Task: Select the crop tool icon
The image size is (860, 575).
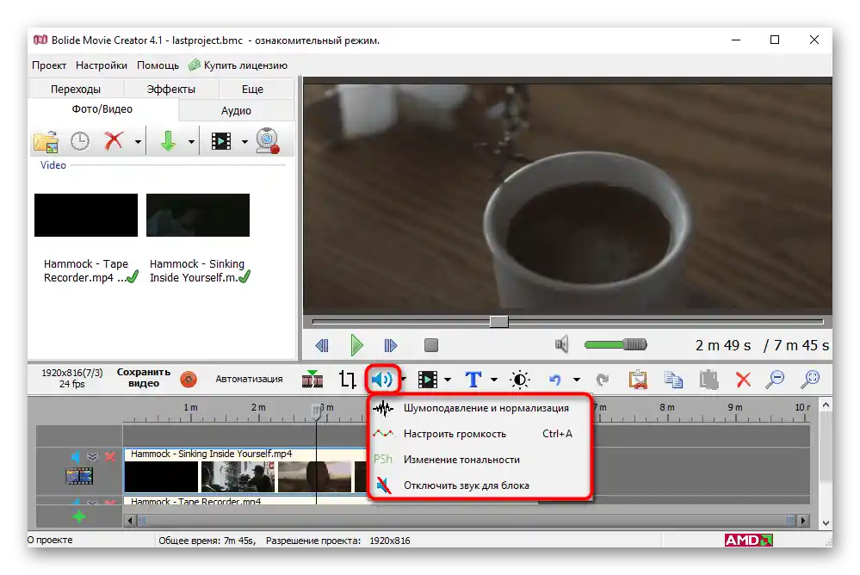Action: tap(347, 379)
